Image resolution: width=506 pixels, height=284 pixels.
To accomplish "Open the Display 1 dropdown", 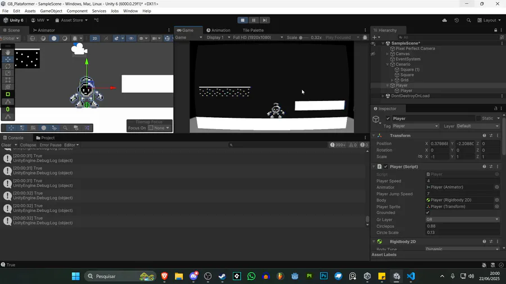I will [x=219, y=38].
